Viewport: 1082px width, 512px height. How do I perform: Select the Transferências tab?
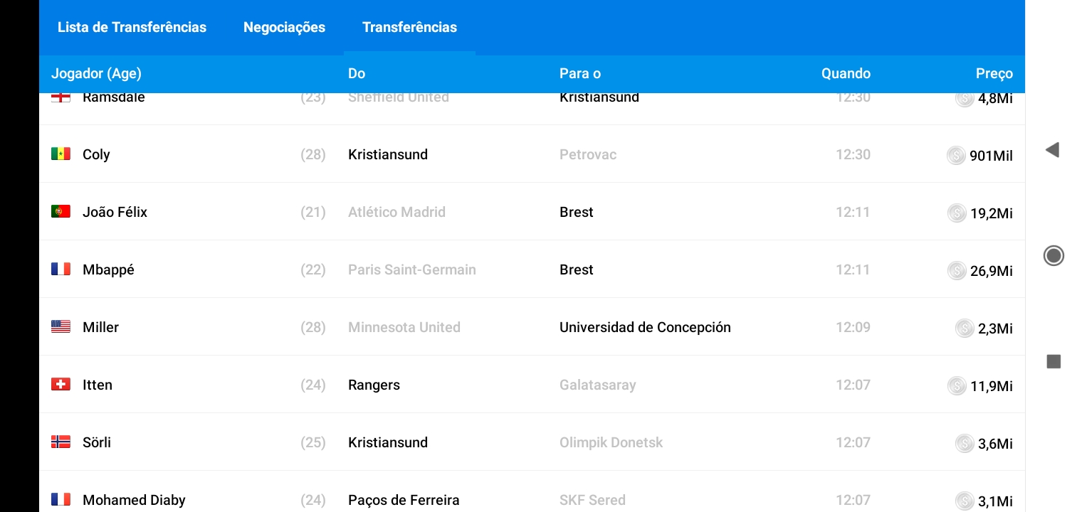[409, 28]
